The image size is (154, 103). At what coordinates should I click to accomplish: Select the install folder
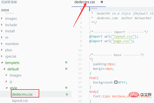[x=10, y=31]
